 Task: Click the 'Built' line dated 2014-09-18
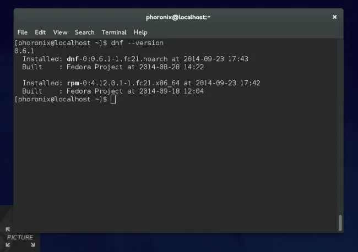click(x=113, y=91)
